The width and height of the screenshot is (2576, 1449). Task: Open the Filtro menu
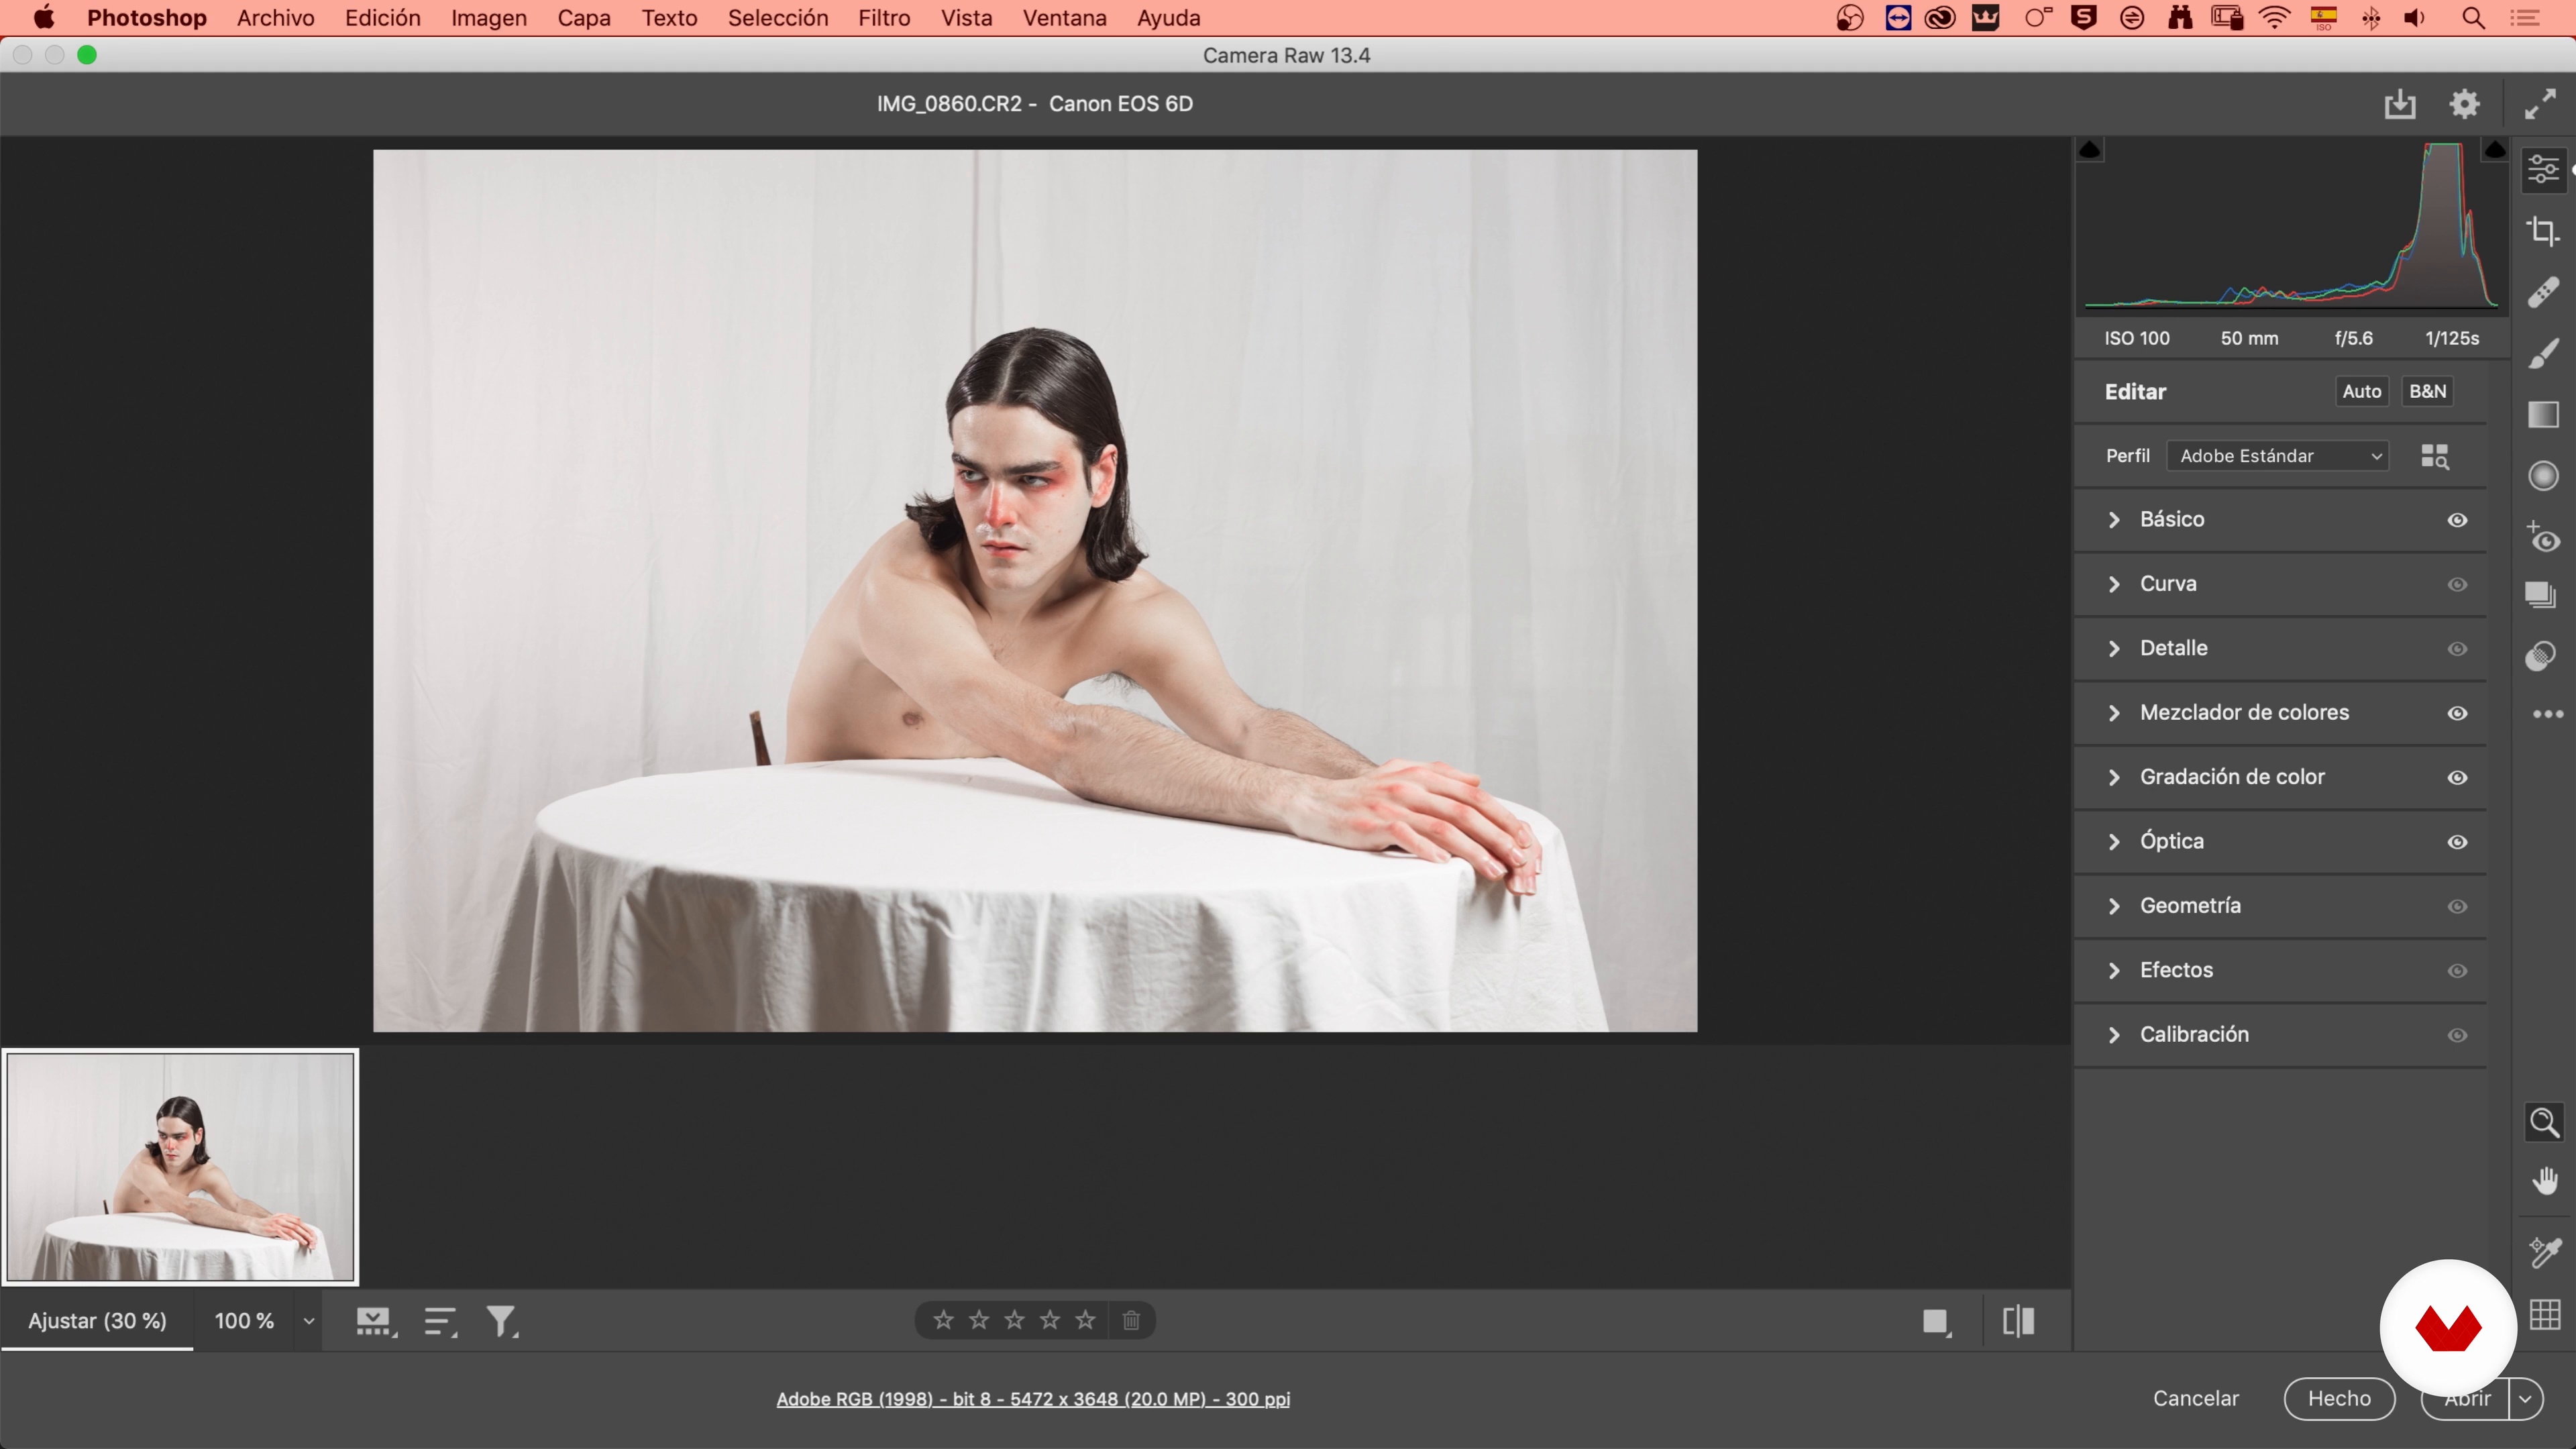[884, 18]
